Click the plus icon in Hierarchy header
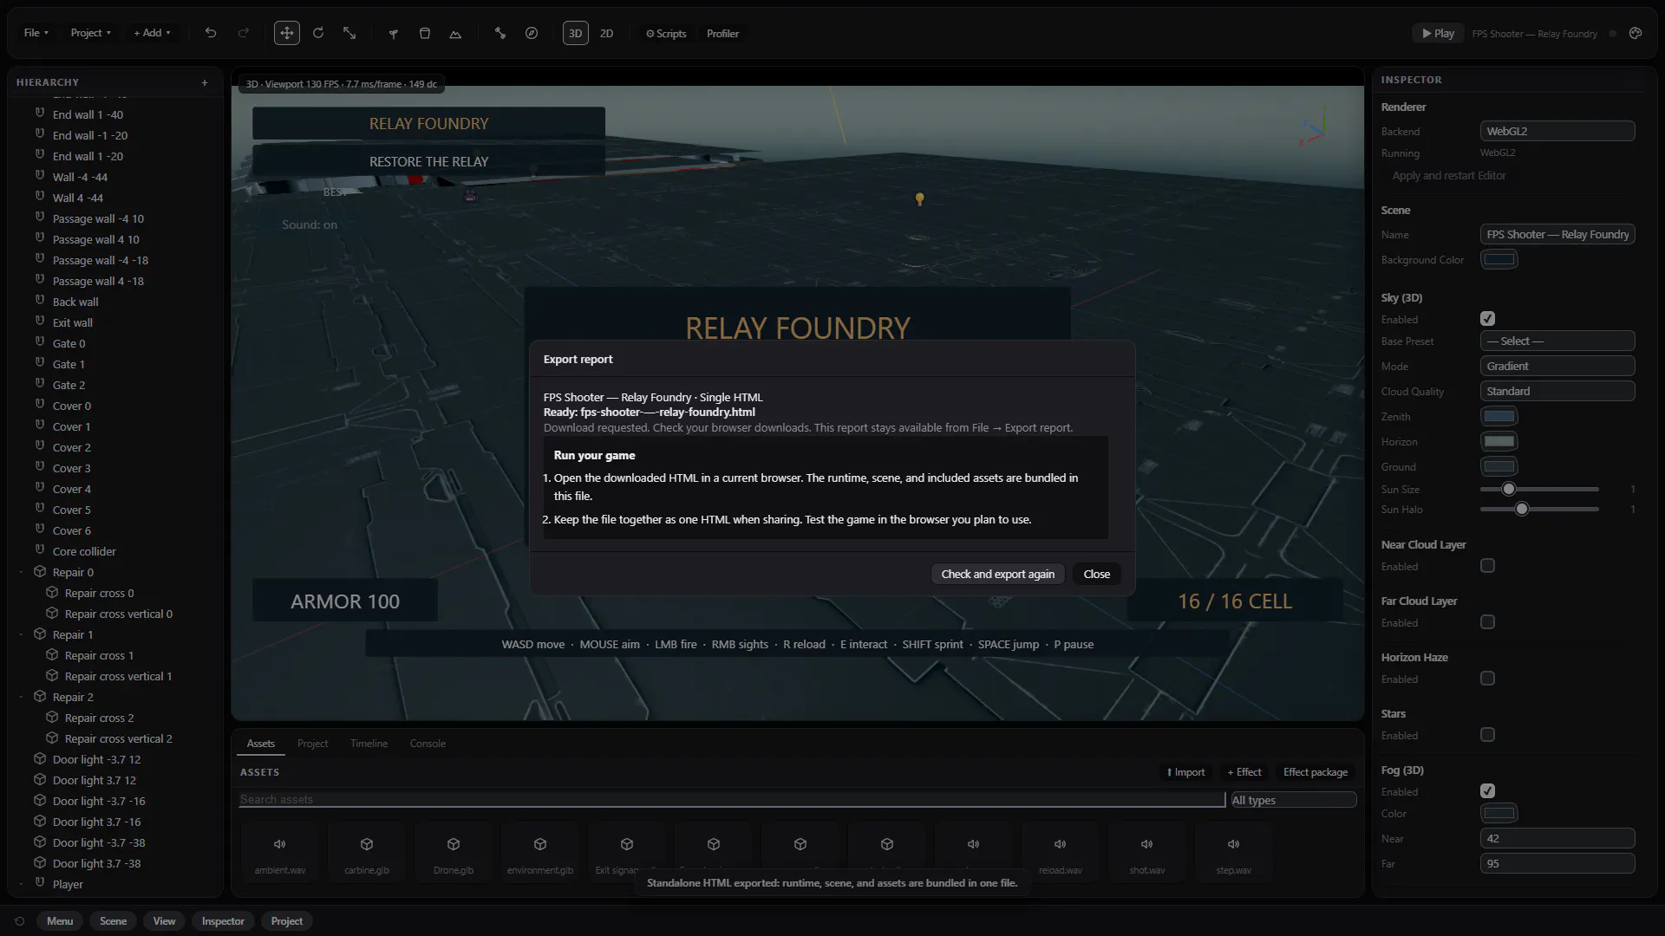 pos(205,82)
